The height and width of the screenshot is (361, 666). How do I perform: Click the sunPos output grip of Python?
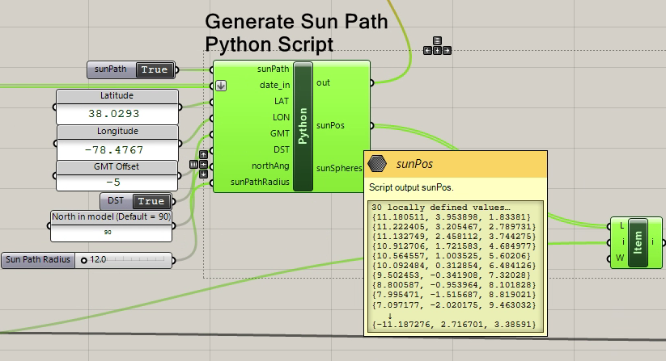(x=371, y=125)
